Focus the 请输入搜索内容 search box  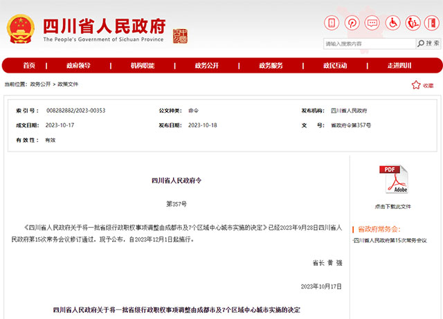(x=370, y=44)
